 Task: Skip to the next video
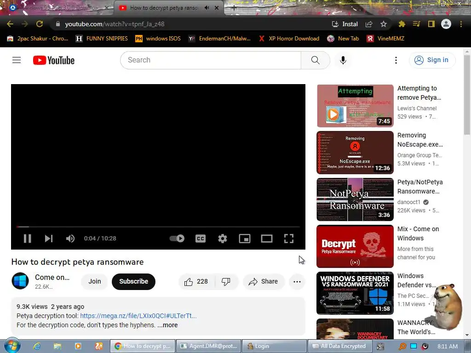pos(49,239)
